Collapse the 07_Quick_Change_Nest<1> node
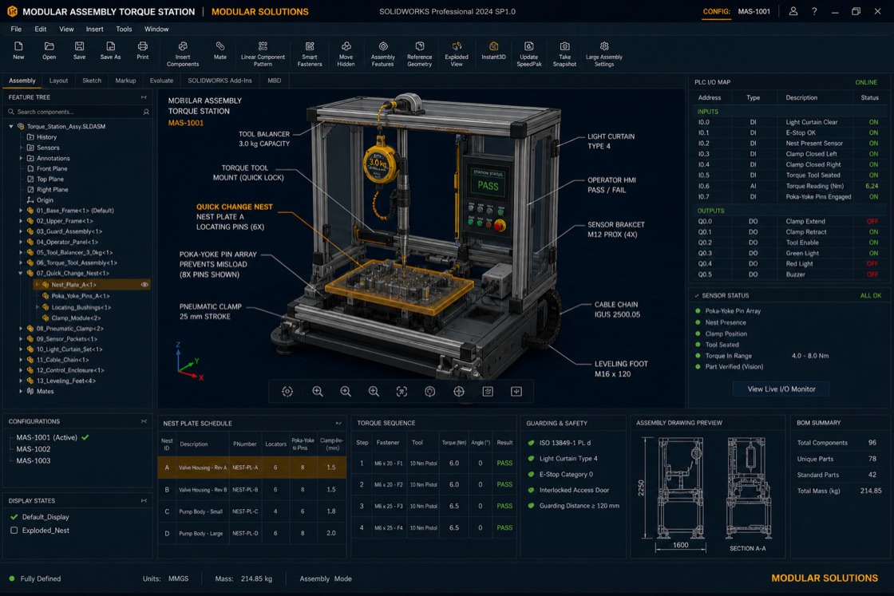894x596 pixels. tap(21, 274)
